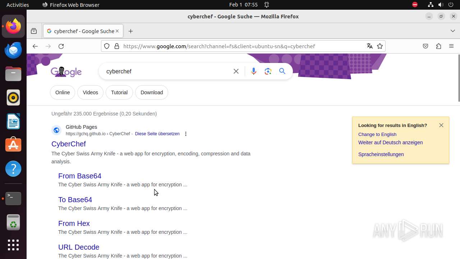Expand the list all tabs chevron
This screenshot has height=259, width=460.
pyautogui.click(x=453, y=31)
